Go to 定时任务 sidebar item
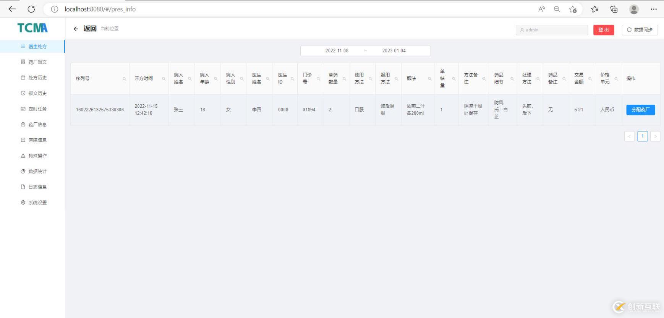The image size is (664, 318). tap(37, 109)
